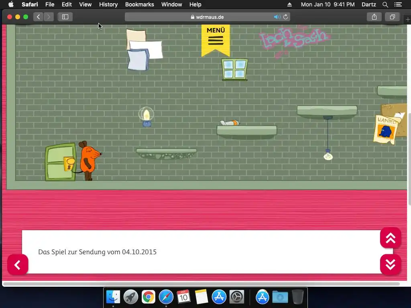Click the WANTED elephant poster
This screenshot has height=308, width=411.
point(386,130)
